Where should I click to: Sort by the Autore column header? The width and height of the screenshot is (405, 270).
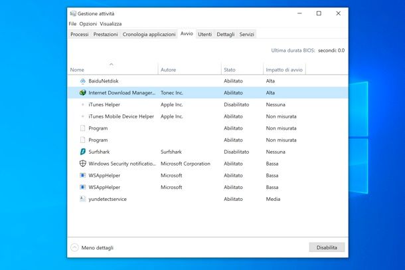[168, 70]
